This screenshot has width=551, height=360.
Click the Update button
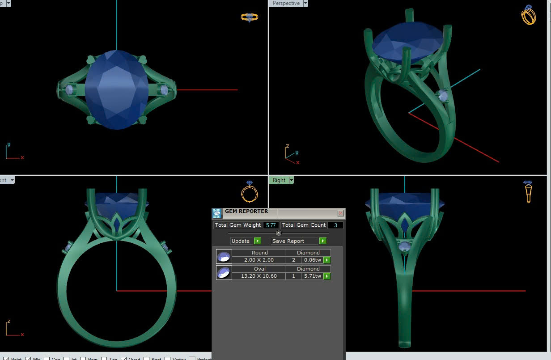[x=241, y=241]
